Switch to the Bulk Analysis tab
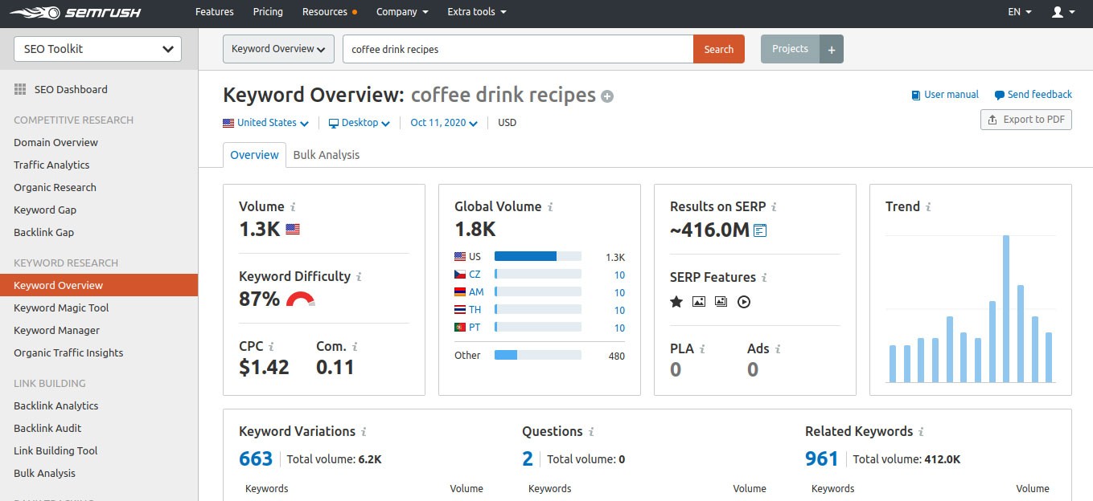The height and width of the screenshot is (501, 1093). point(326,155)
